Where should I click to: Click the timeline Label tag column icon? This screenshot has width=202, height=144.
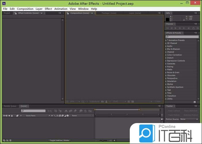(17, 116)
